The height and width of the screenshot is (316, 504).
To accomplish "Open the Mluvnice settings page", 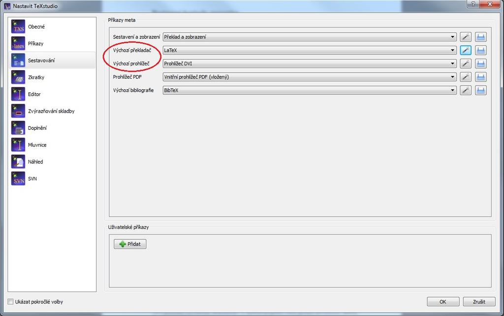I will (x=52, y=144).
